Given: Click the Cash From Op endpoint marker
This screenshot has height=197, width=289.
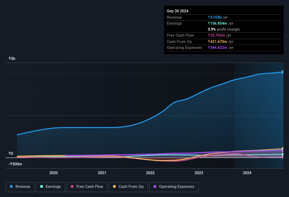Looking at the screenshot, I should coord(283,148).
